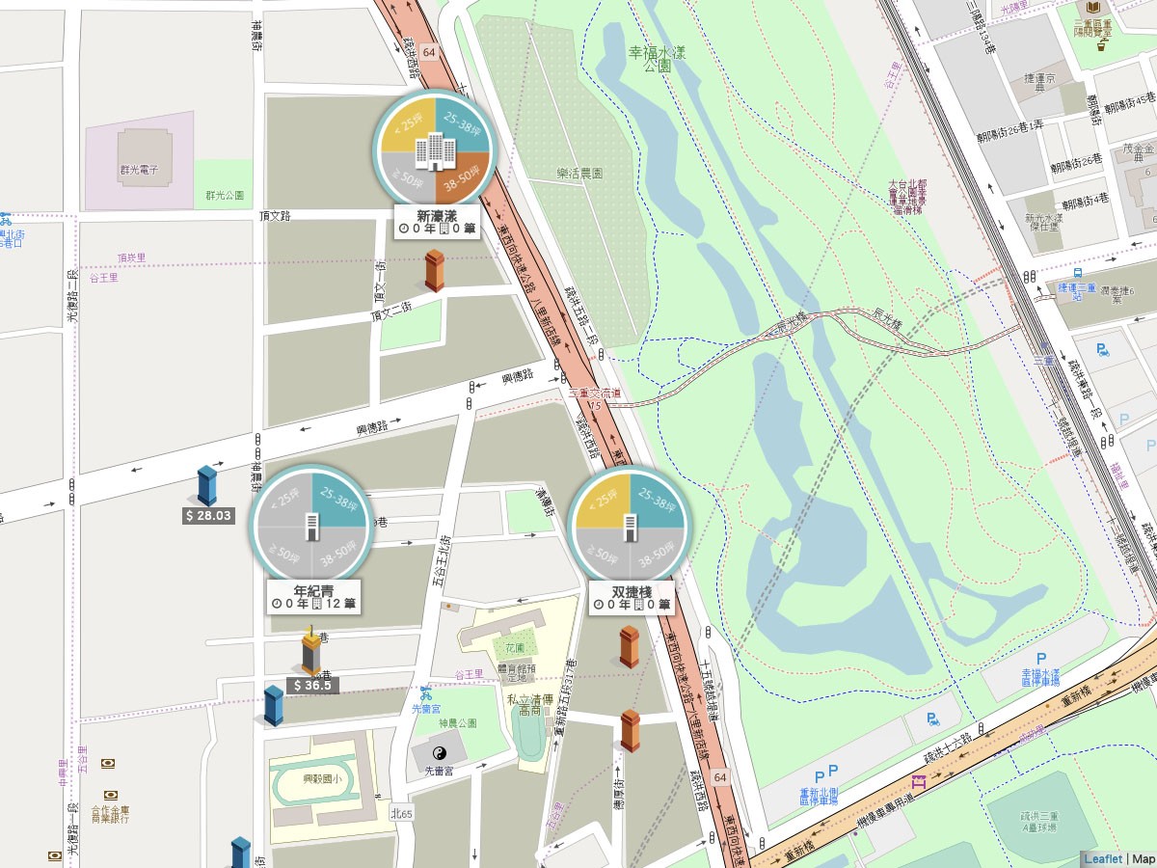Select the teal 25-38坪 segment of 年紀青

338,502
